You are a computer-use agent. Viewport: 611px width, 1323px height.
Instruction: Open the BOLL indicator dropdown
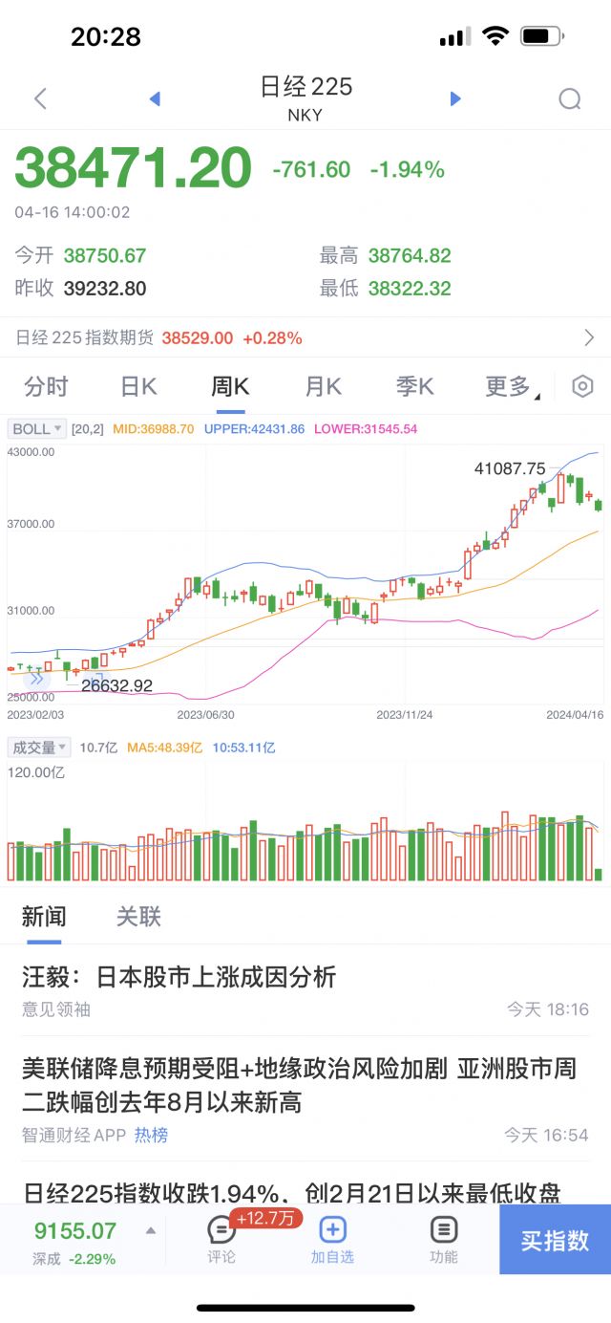37,429
